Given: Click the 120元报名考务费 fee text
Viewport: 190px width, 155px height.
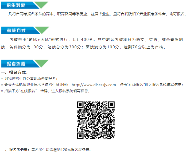Looking at the screenshot, I should point(75,150).
